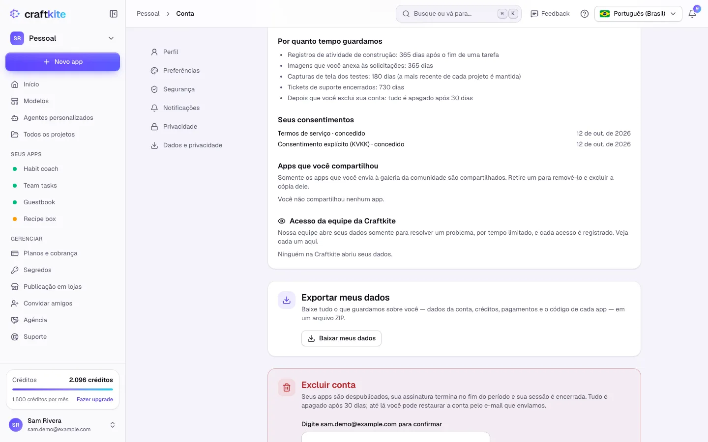Open the Guestbook app
Viewport: 708px width, 442px height.
(x=62, y=202)
